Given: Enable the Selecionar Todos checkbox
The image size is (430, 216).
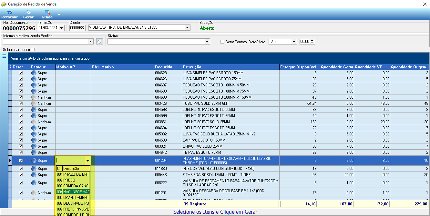Looking at the screenshot, I should tap(33, 50).
